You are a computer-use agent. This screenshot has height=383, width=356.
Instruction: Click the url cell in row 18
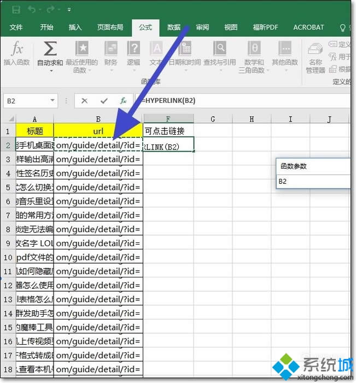pyautogui.click(x=98, y=369)
